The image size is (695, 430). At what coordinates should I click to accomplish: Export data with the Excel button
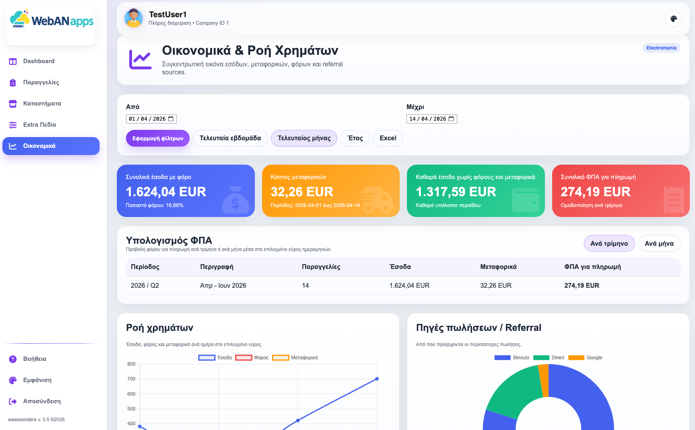click(388, 138)
